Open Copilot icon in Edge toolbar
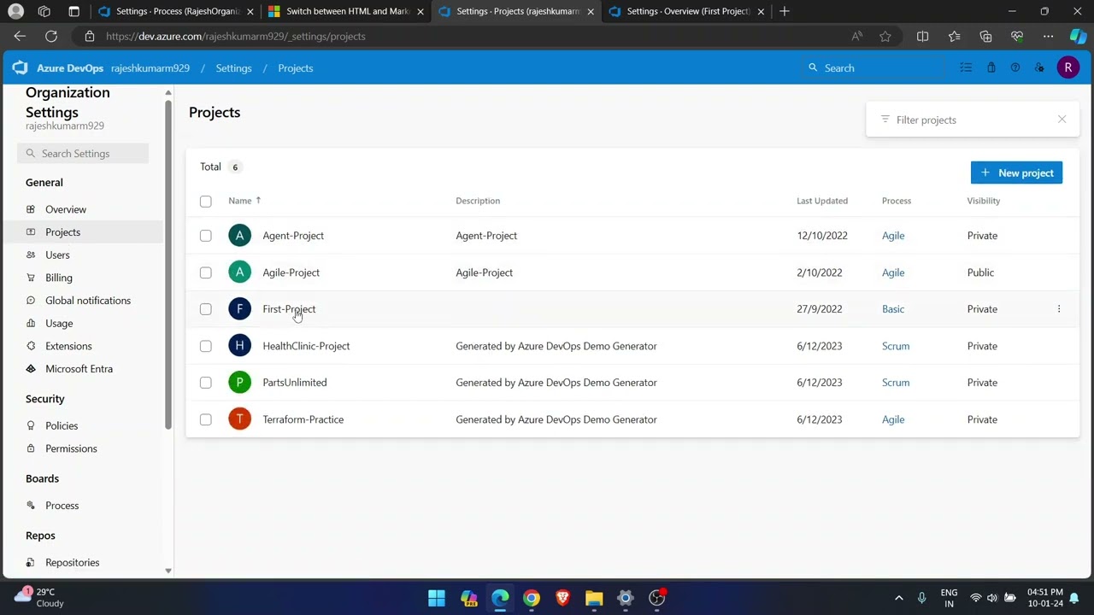 tap(1078, 36)
